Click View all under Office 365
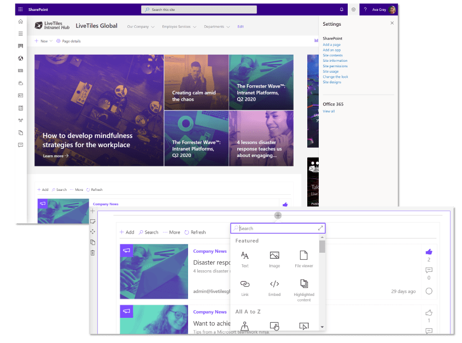 pyautogui.click(x=329, y=111)
